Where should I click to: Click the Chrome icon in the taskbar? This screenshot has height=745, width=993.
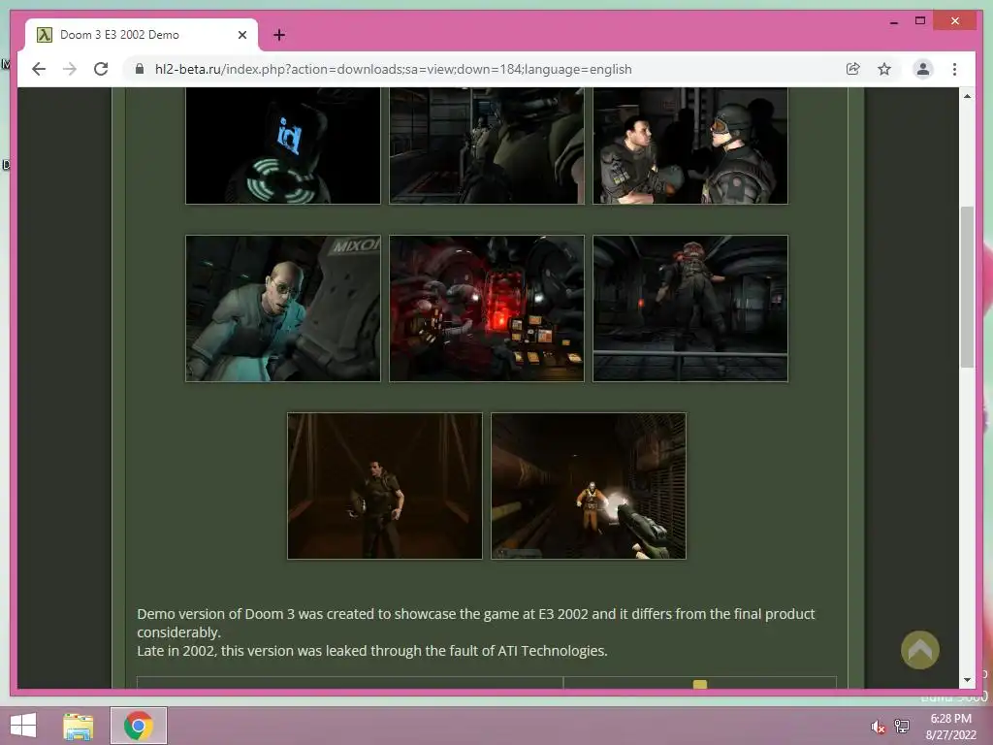coord(139,726)
